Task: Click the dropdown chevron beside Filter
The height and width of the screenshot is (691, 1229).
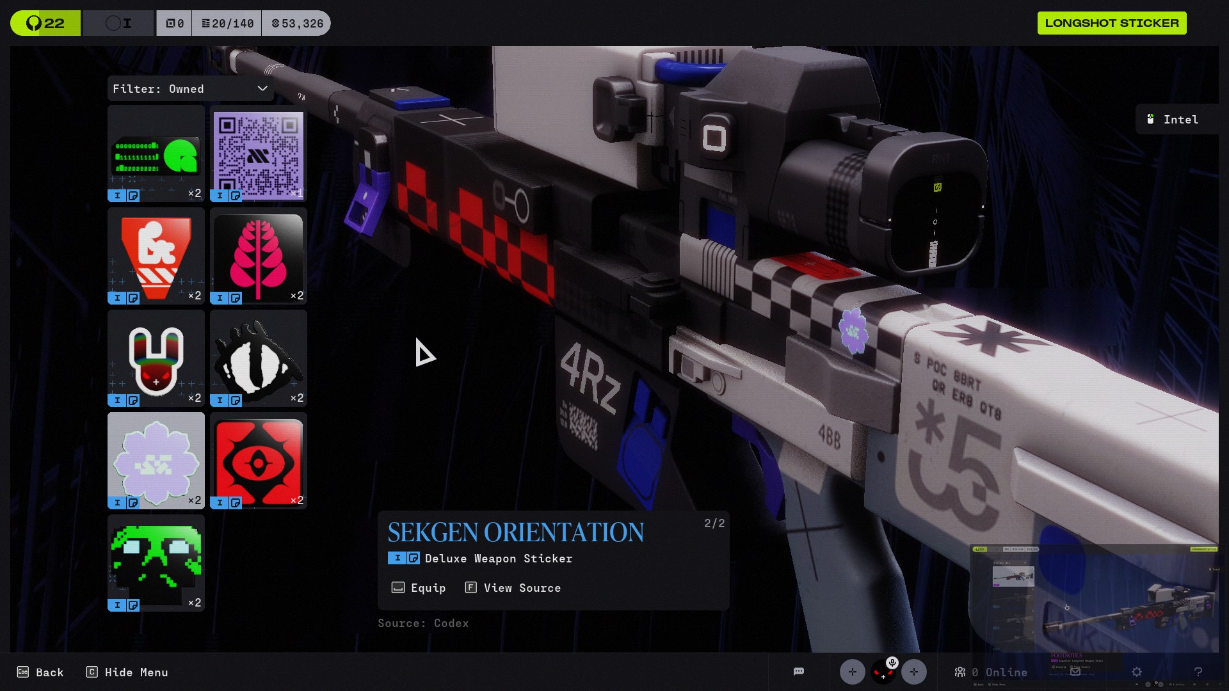Action: (x=262, y=89)
